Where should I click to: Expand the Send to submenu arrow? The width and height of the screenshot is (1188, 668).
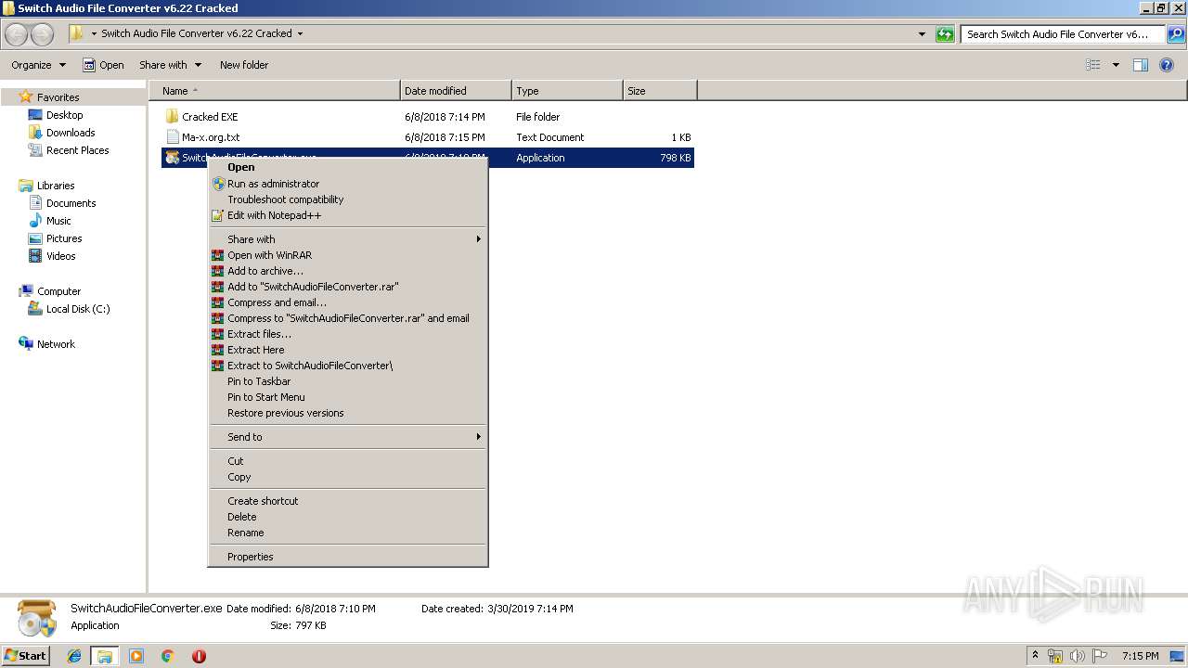479,437
